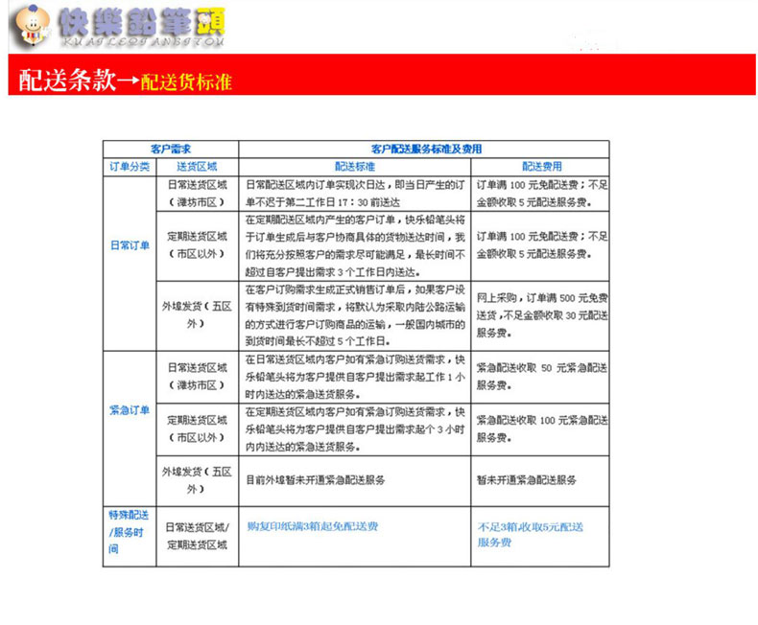Click the 日常送货区域/定期送货区域 cell in last row

197,536
